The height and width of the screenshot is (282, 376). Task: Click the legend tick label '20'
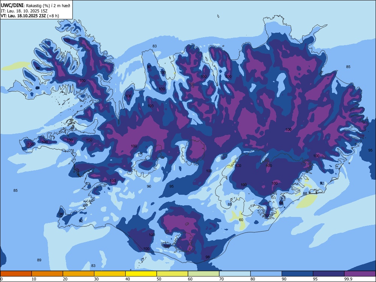(65, 279)
